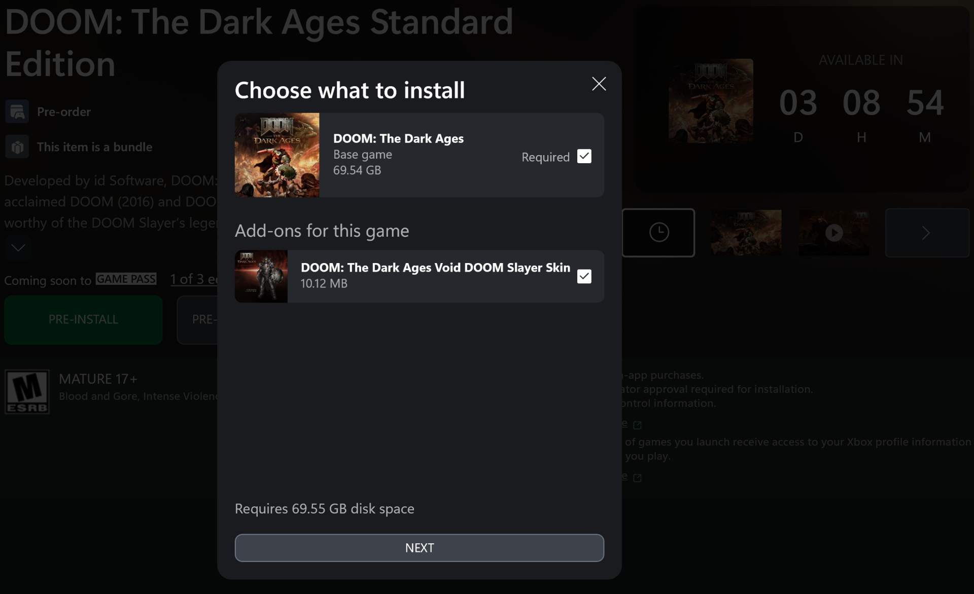
Task: Toggle the Required base game checkbox
Action: (x=584, y=156)
